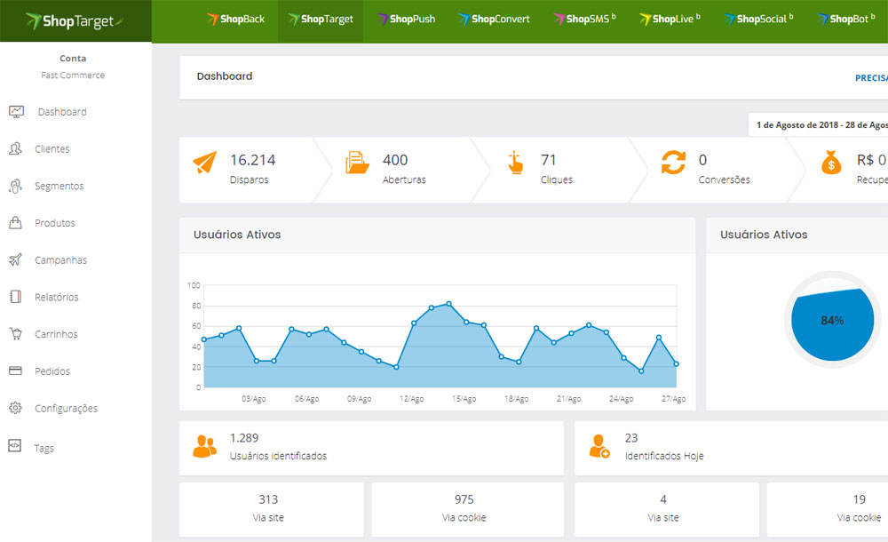Viewport: 888px width, 542px height.
Task: Click the Usuários identificados people icon
Action: tap(204, 446)
